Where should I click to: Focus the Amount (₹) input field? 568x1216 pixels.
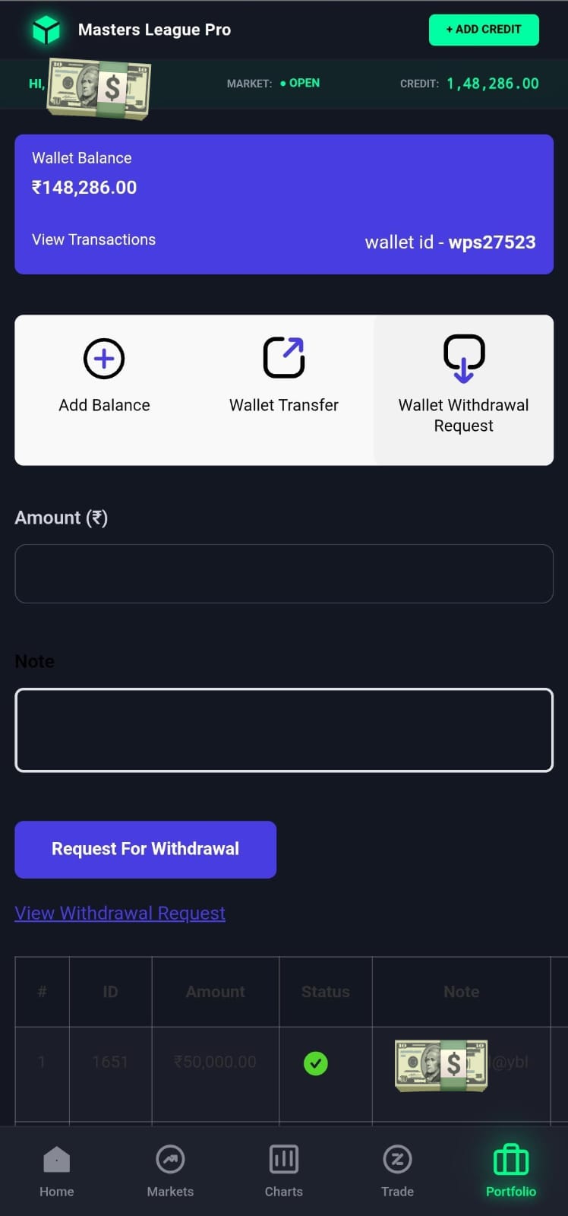(284, 574)
